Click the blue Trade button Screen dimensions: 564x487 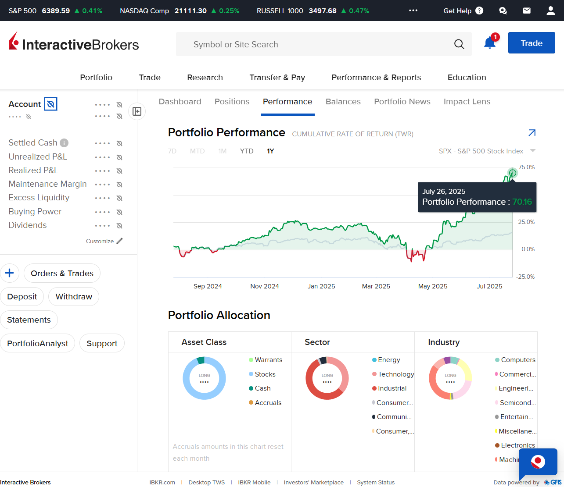(x=532, y=43)
